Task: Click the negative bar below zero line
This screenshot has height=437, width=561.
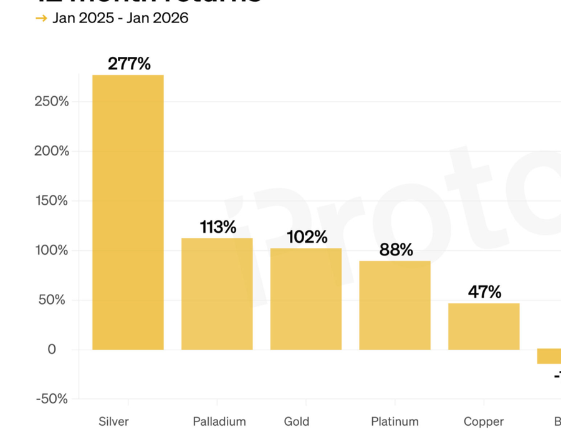Action: (x=550, y=356)
